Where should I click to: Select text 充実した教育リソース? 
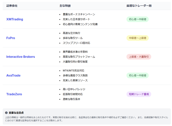75,80
